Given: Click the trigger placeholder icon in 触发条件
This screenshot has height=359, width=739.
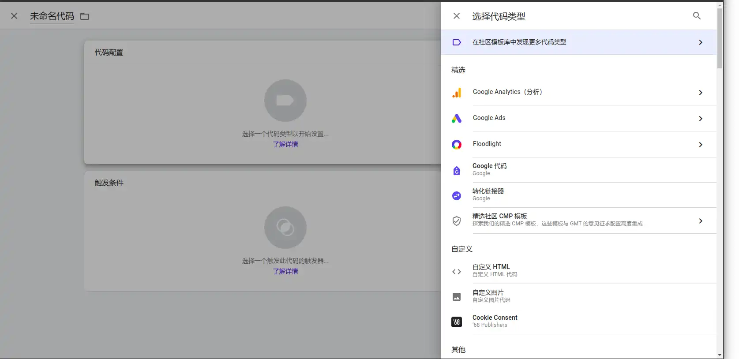Looking at the screenshot, I should 285,228.
